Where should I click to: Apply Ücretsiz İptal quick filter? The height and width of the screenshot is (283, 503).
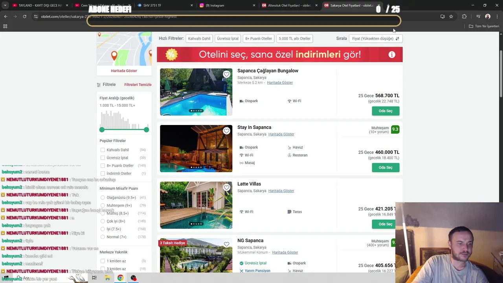click(x=228, y=39)
